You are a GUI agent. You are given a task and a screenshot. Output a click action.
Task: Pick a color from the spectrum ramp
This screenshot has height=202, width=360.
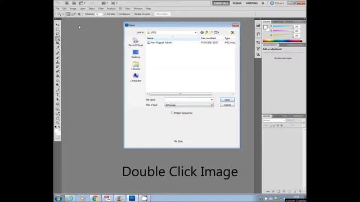[282, 41]
